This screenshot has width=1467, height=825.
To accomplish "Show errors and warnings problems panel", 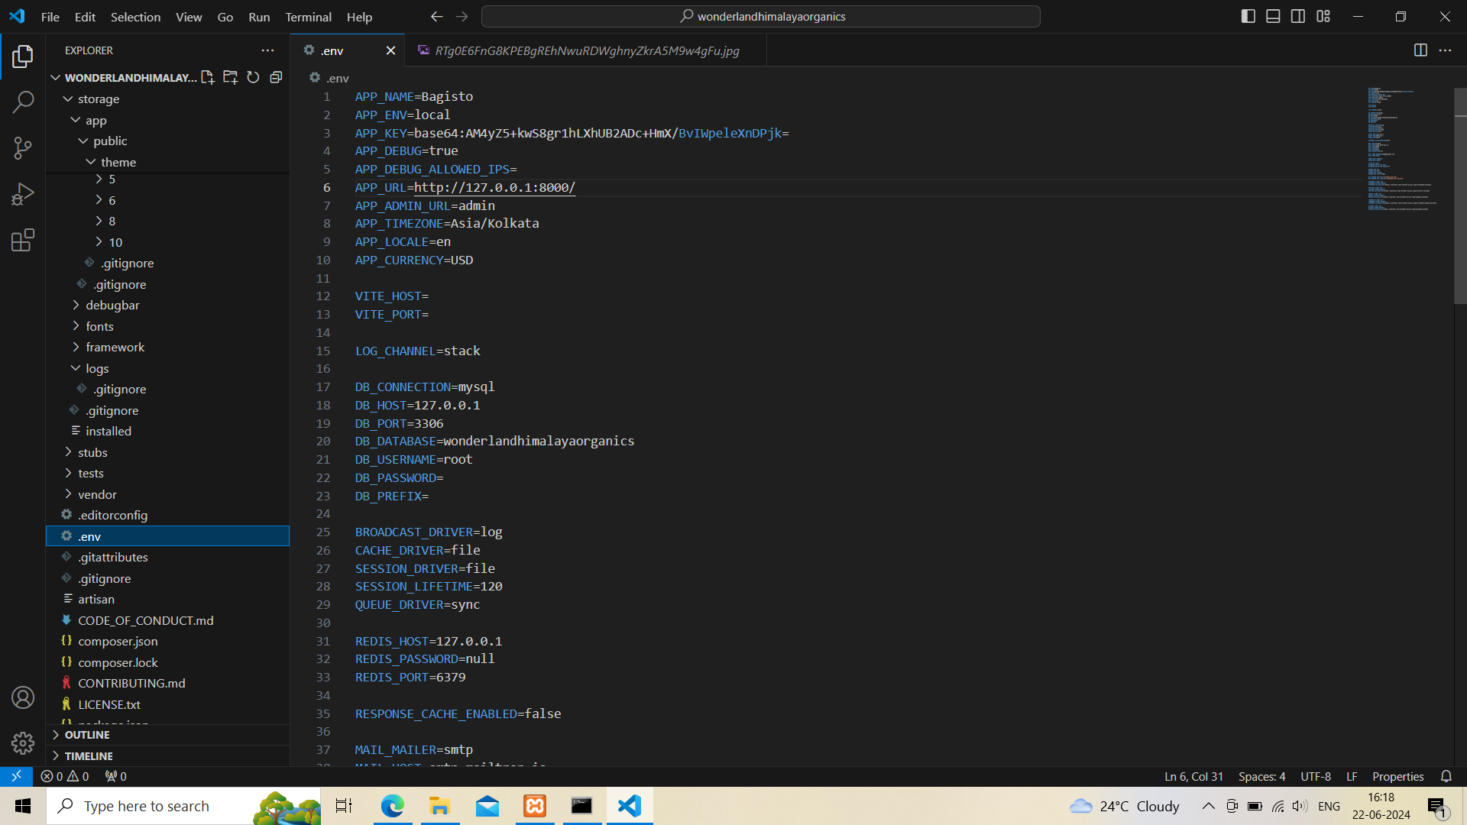I will click(65, 776).
